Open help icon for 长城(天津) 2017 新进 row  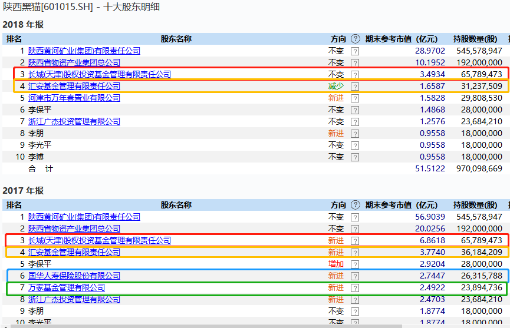pyautogui.click(x=355, y=241)
